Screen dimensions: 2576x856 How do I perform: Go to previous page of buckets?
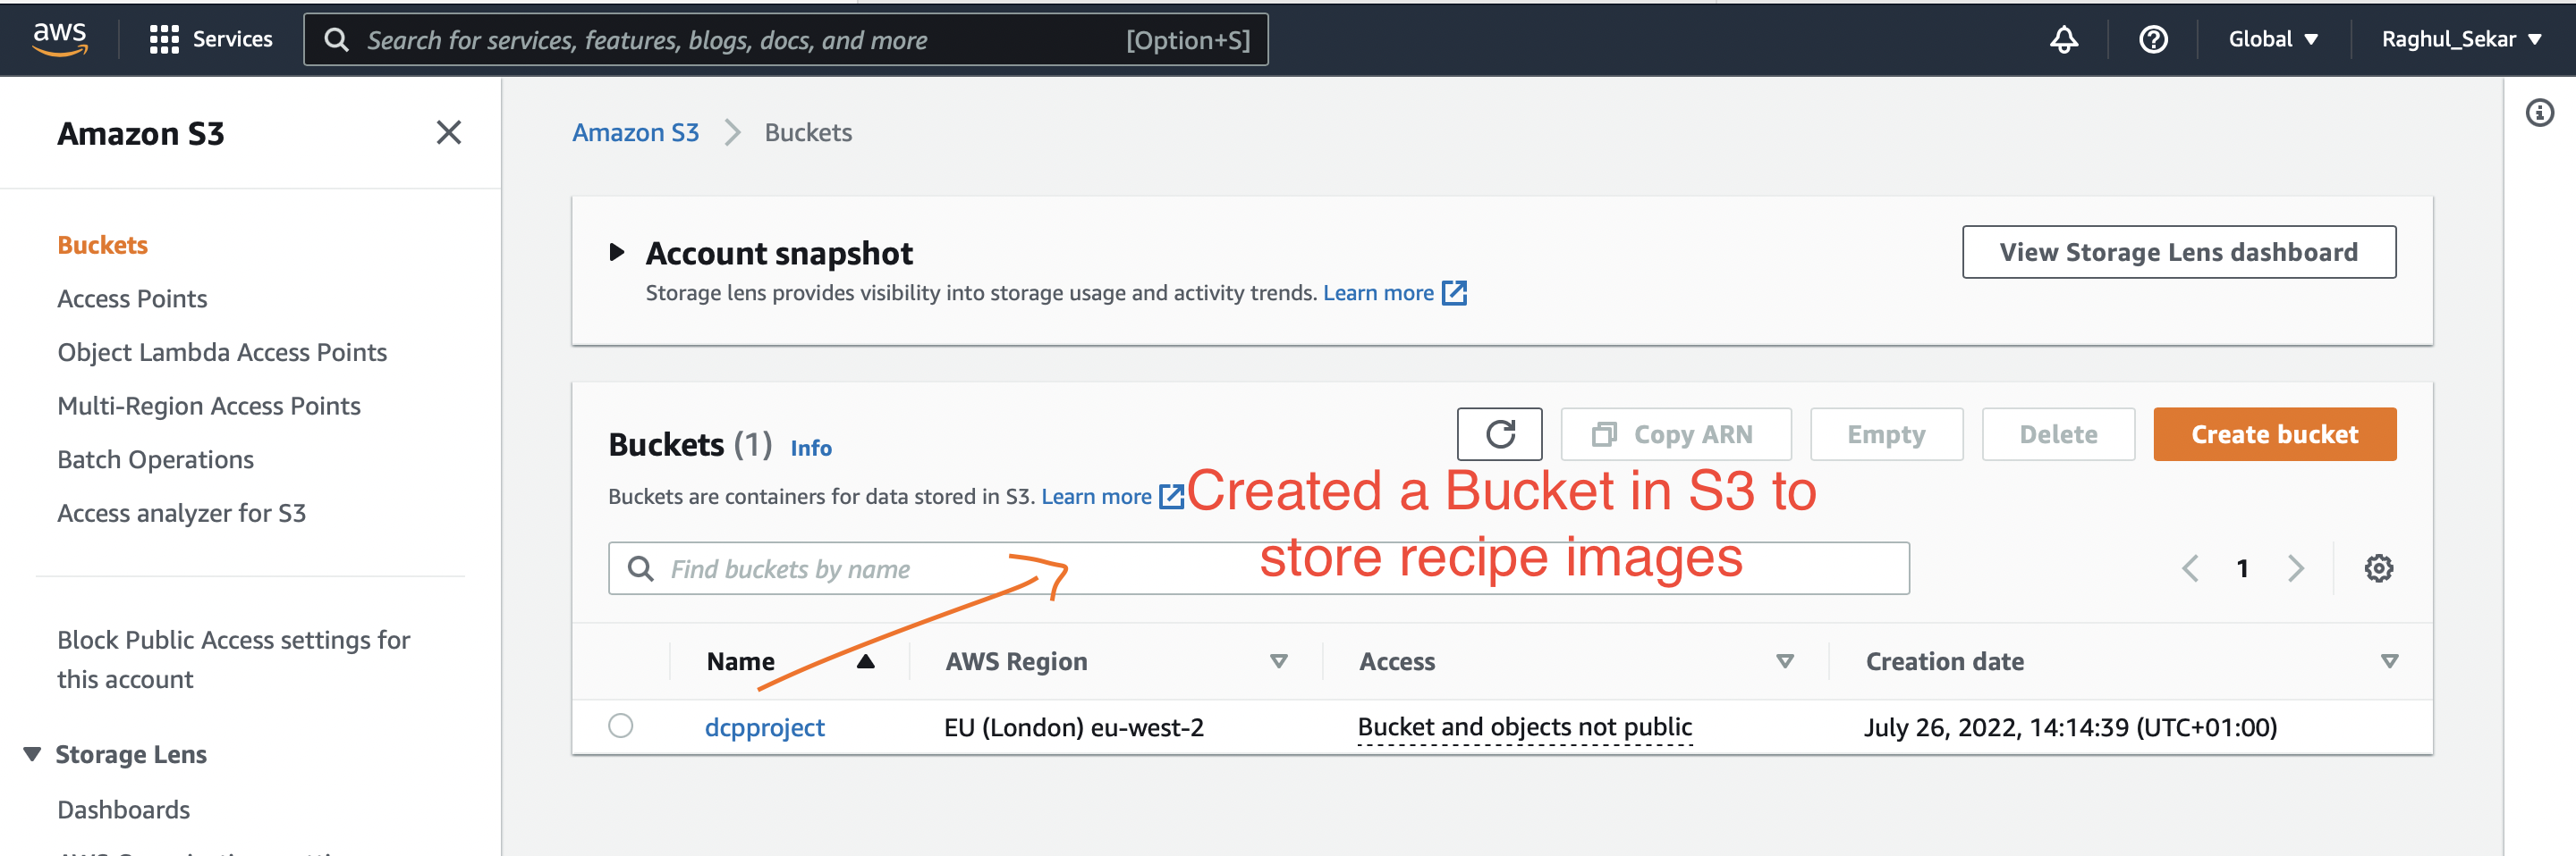[2190, 568]
